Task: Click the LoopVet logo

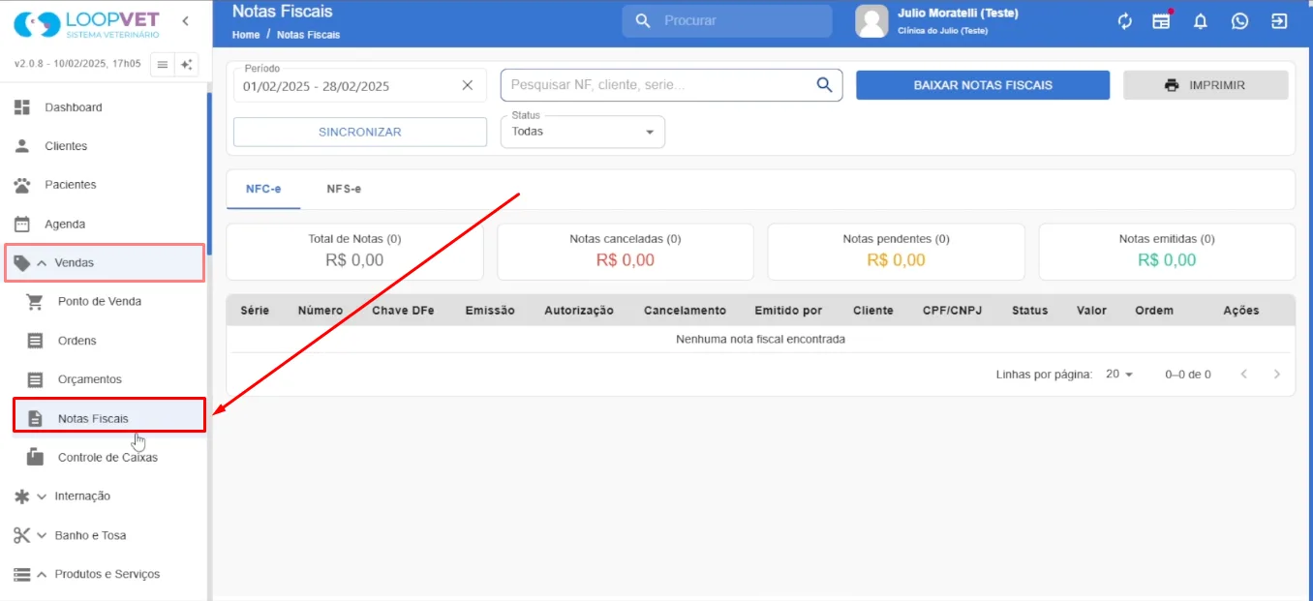Action: tap(88, 24)
